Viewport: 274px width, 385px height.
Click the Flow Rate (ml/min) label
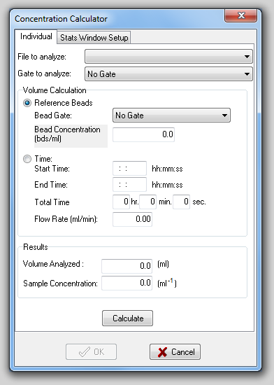click(x=66, y=219)
